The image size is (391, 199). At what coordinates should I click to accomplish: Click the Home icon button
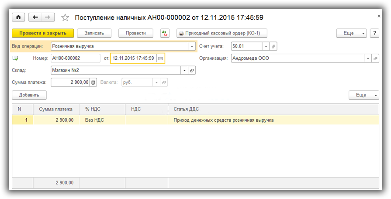[18, 17]
